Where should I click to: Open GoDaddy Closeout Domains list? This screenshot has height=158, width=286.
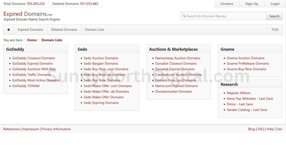34,58
